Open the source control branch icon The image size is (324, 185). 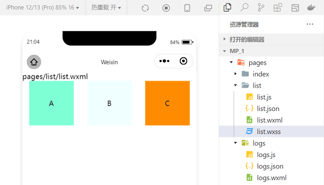(x=261, y=7)
